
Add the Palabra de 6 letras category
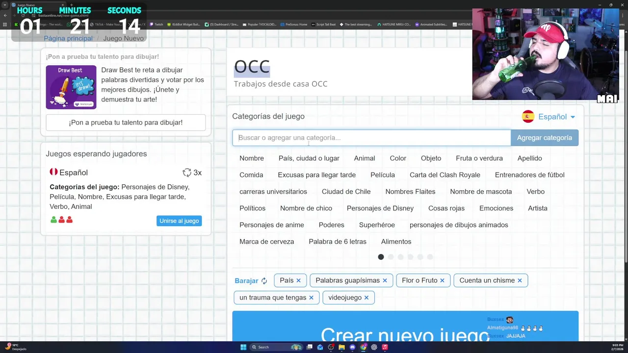(338, 242)
